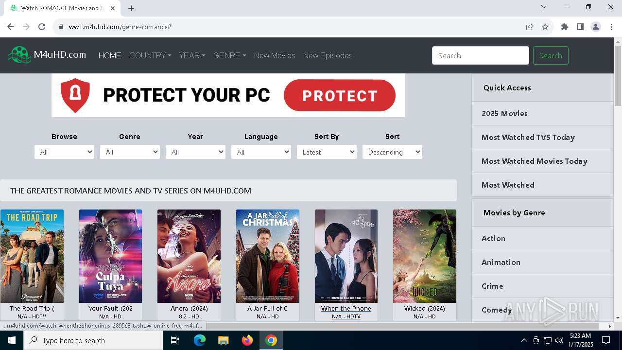Click the Chrome icon in the taskbar
The width and height of the screenshot is (622, 350).
coord(271,340)
